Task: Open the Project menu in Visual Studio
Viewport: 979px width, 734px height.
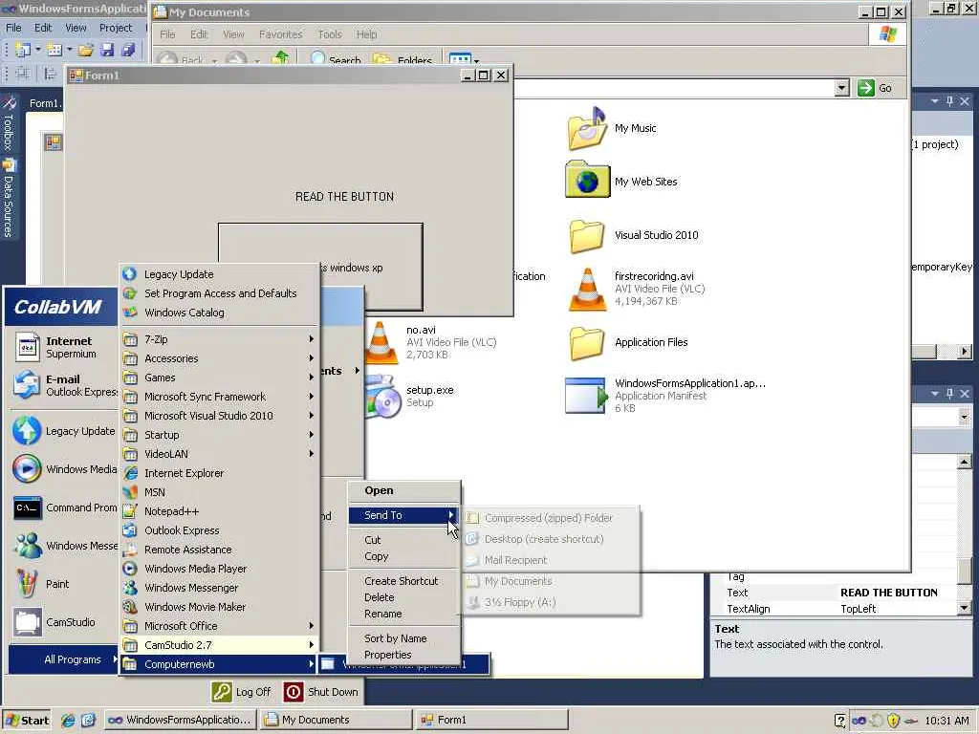Action: coord(116,28)
